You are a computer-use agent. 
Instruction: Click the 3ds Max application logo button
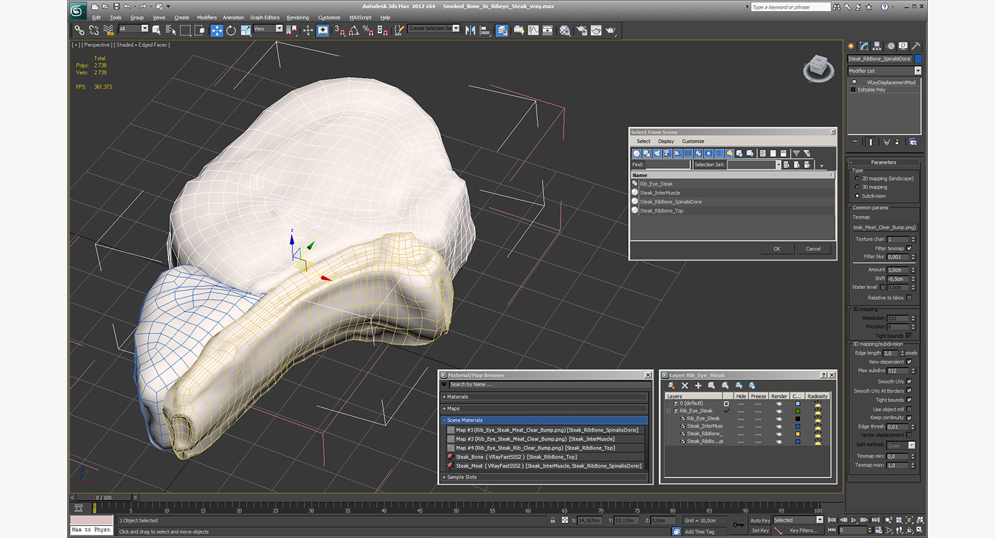(78, 10)
